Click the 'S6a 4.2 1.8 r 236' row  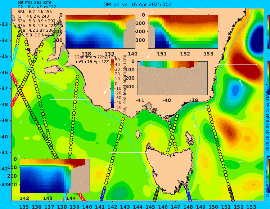point(36,31)
